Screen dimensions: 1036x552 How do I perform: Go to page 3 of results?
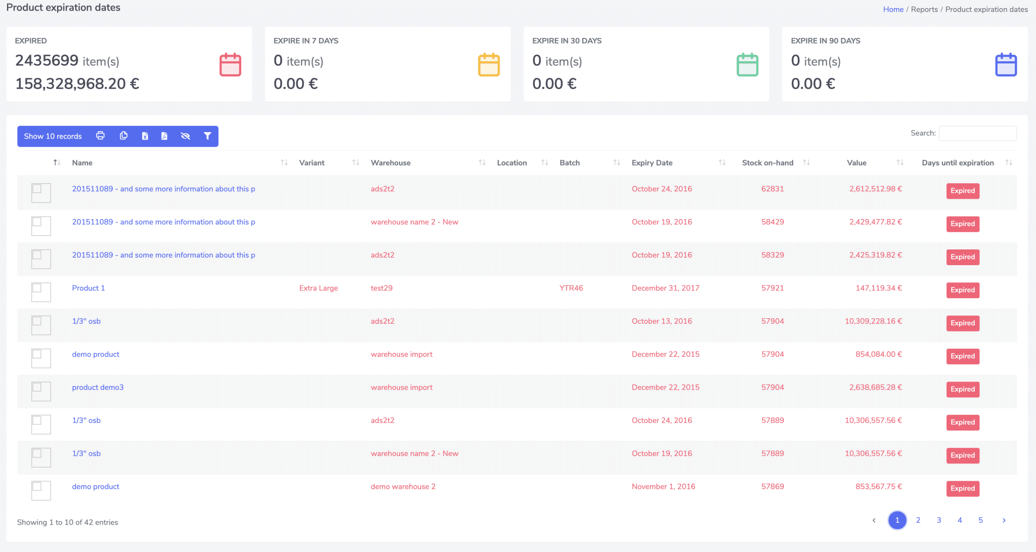point(939,520)
